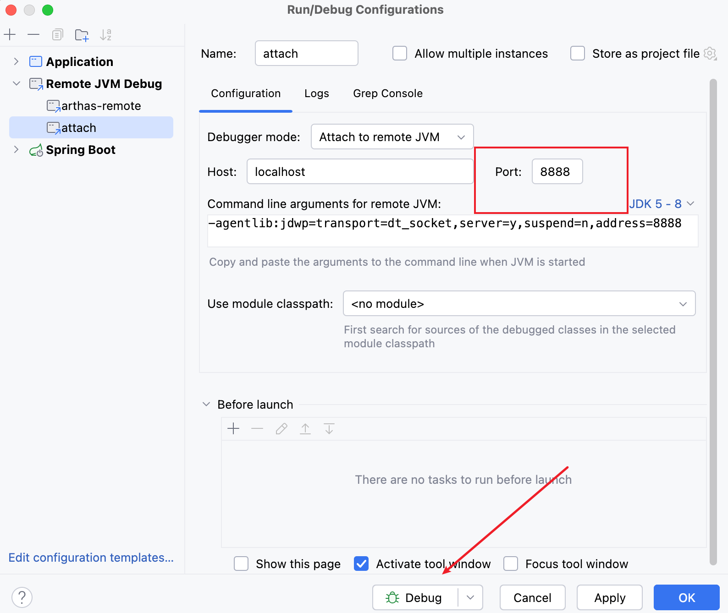Click the add new configuration plus icon
Image resolution: width=728 pixels, height=613 pixels.
[10, 34]
